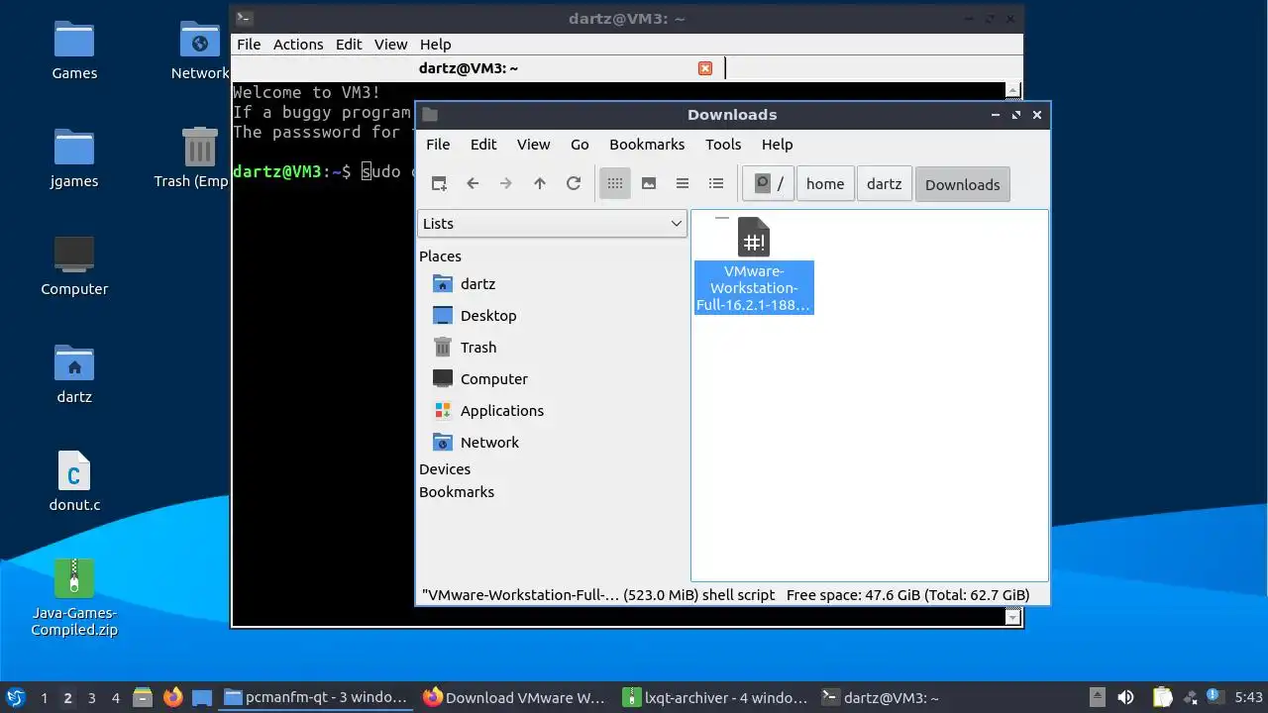
Task: Select Java-Games-Compiled.zip on desktop
Action: pos(74,597)
